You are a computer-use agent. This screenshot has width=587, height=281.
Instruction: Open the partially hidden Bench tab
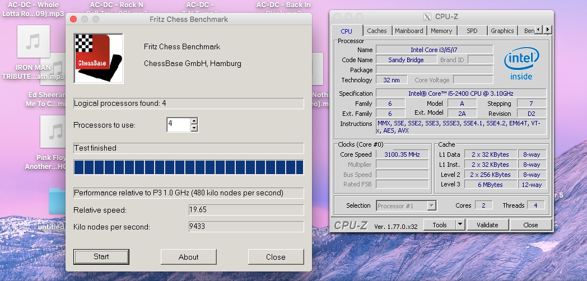tap(527, 31)
